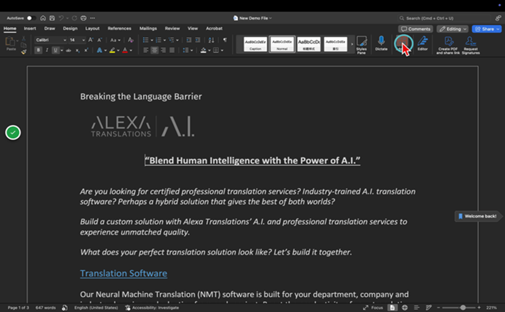The height and width of the screenshot is (312, 505).
Task: Click the Undo arrow icon
Action: point(61,18)
